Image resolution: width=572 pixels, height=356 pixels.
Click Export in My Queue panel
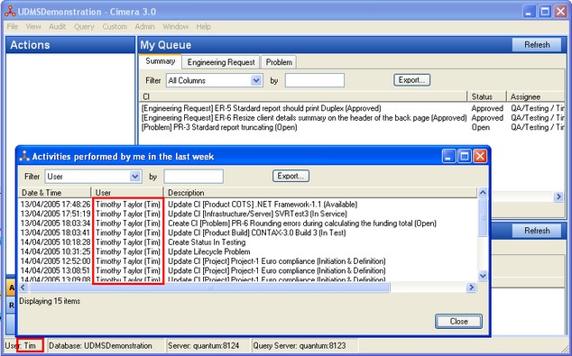coord(411,80)
